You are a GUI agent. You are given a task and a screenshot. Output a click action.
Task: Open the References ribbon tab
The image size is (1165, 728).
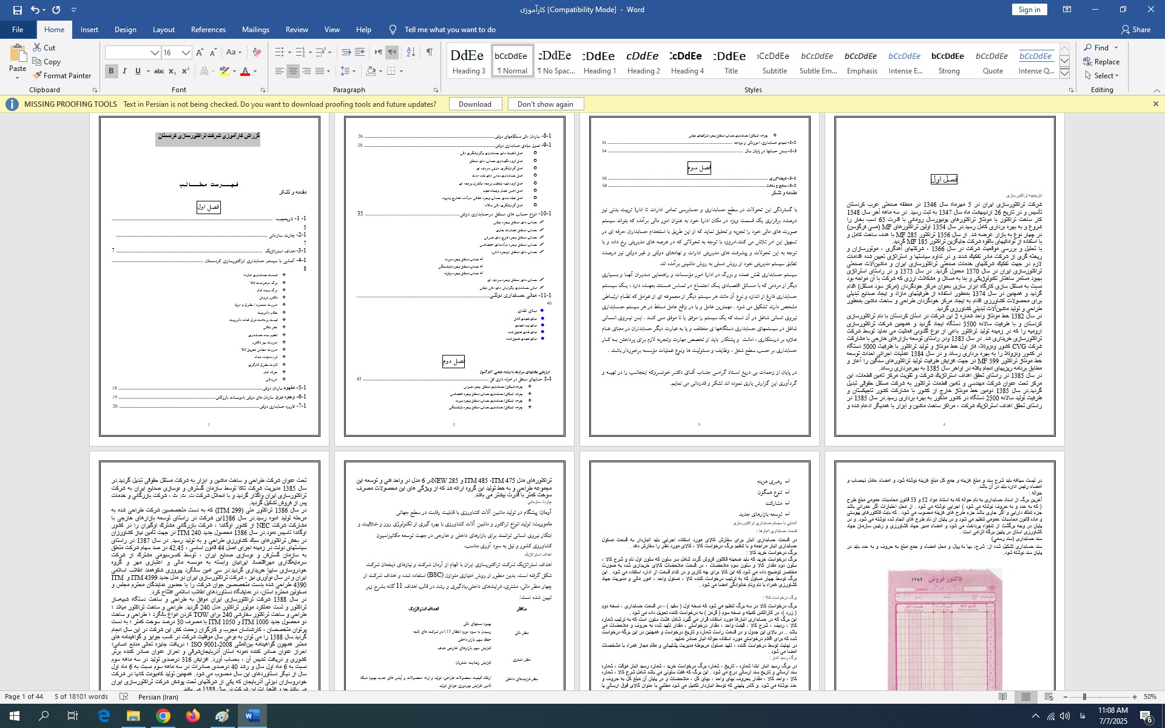tap(208, 30)
